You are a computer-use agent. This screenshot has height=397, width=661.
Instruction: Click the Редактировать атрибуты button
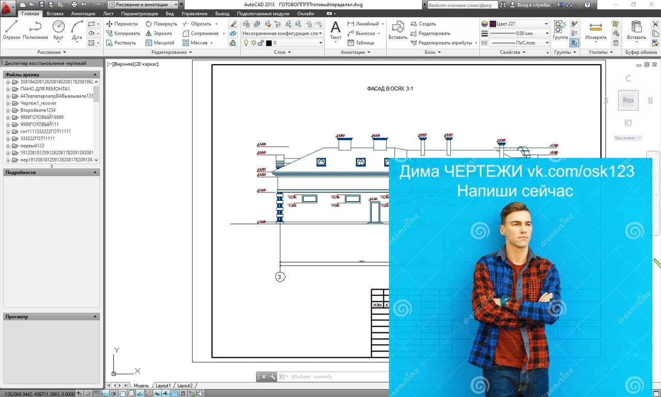point(444,43)
